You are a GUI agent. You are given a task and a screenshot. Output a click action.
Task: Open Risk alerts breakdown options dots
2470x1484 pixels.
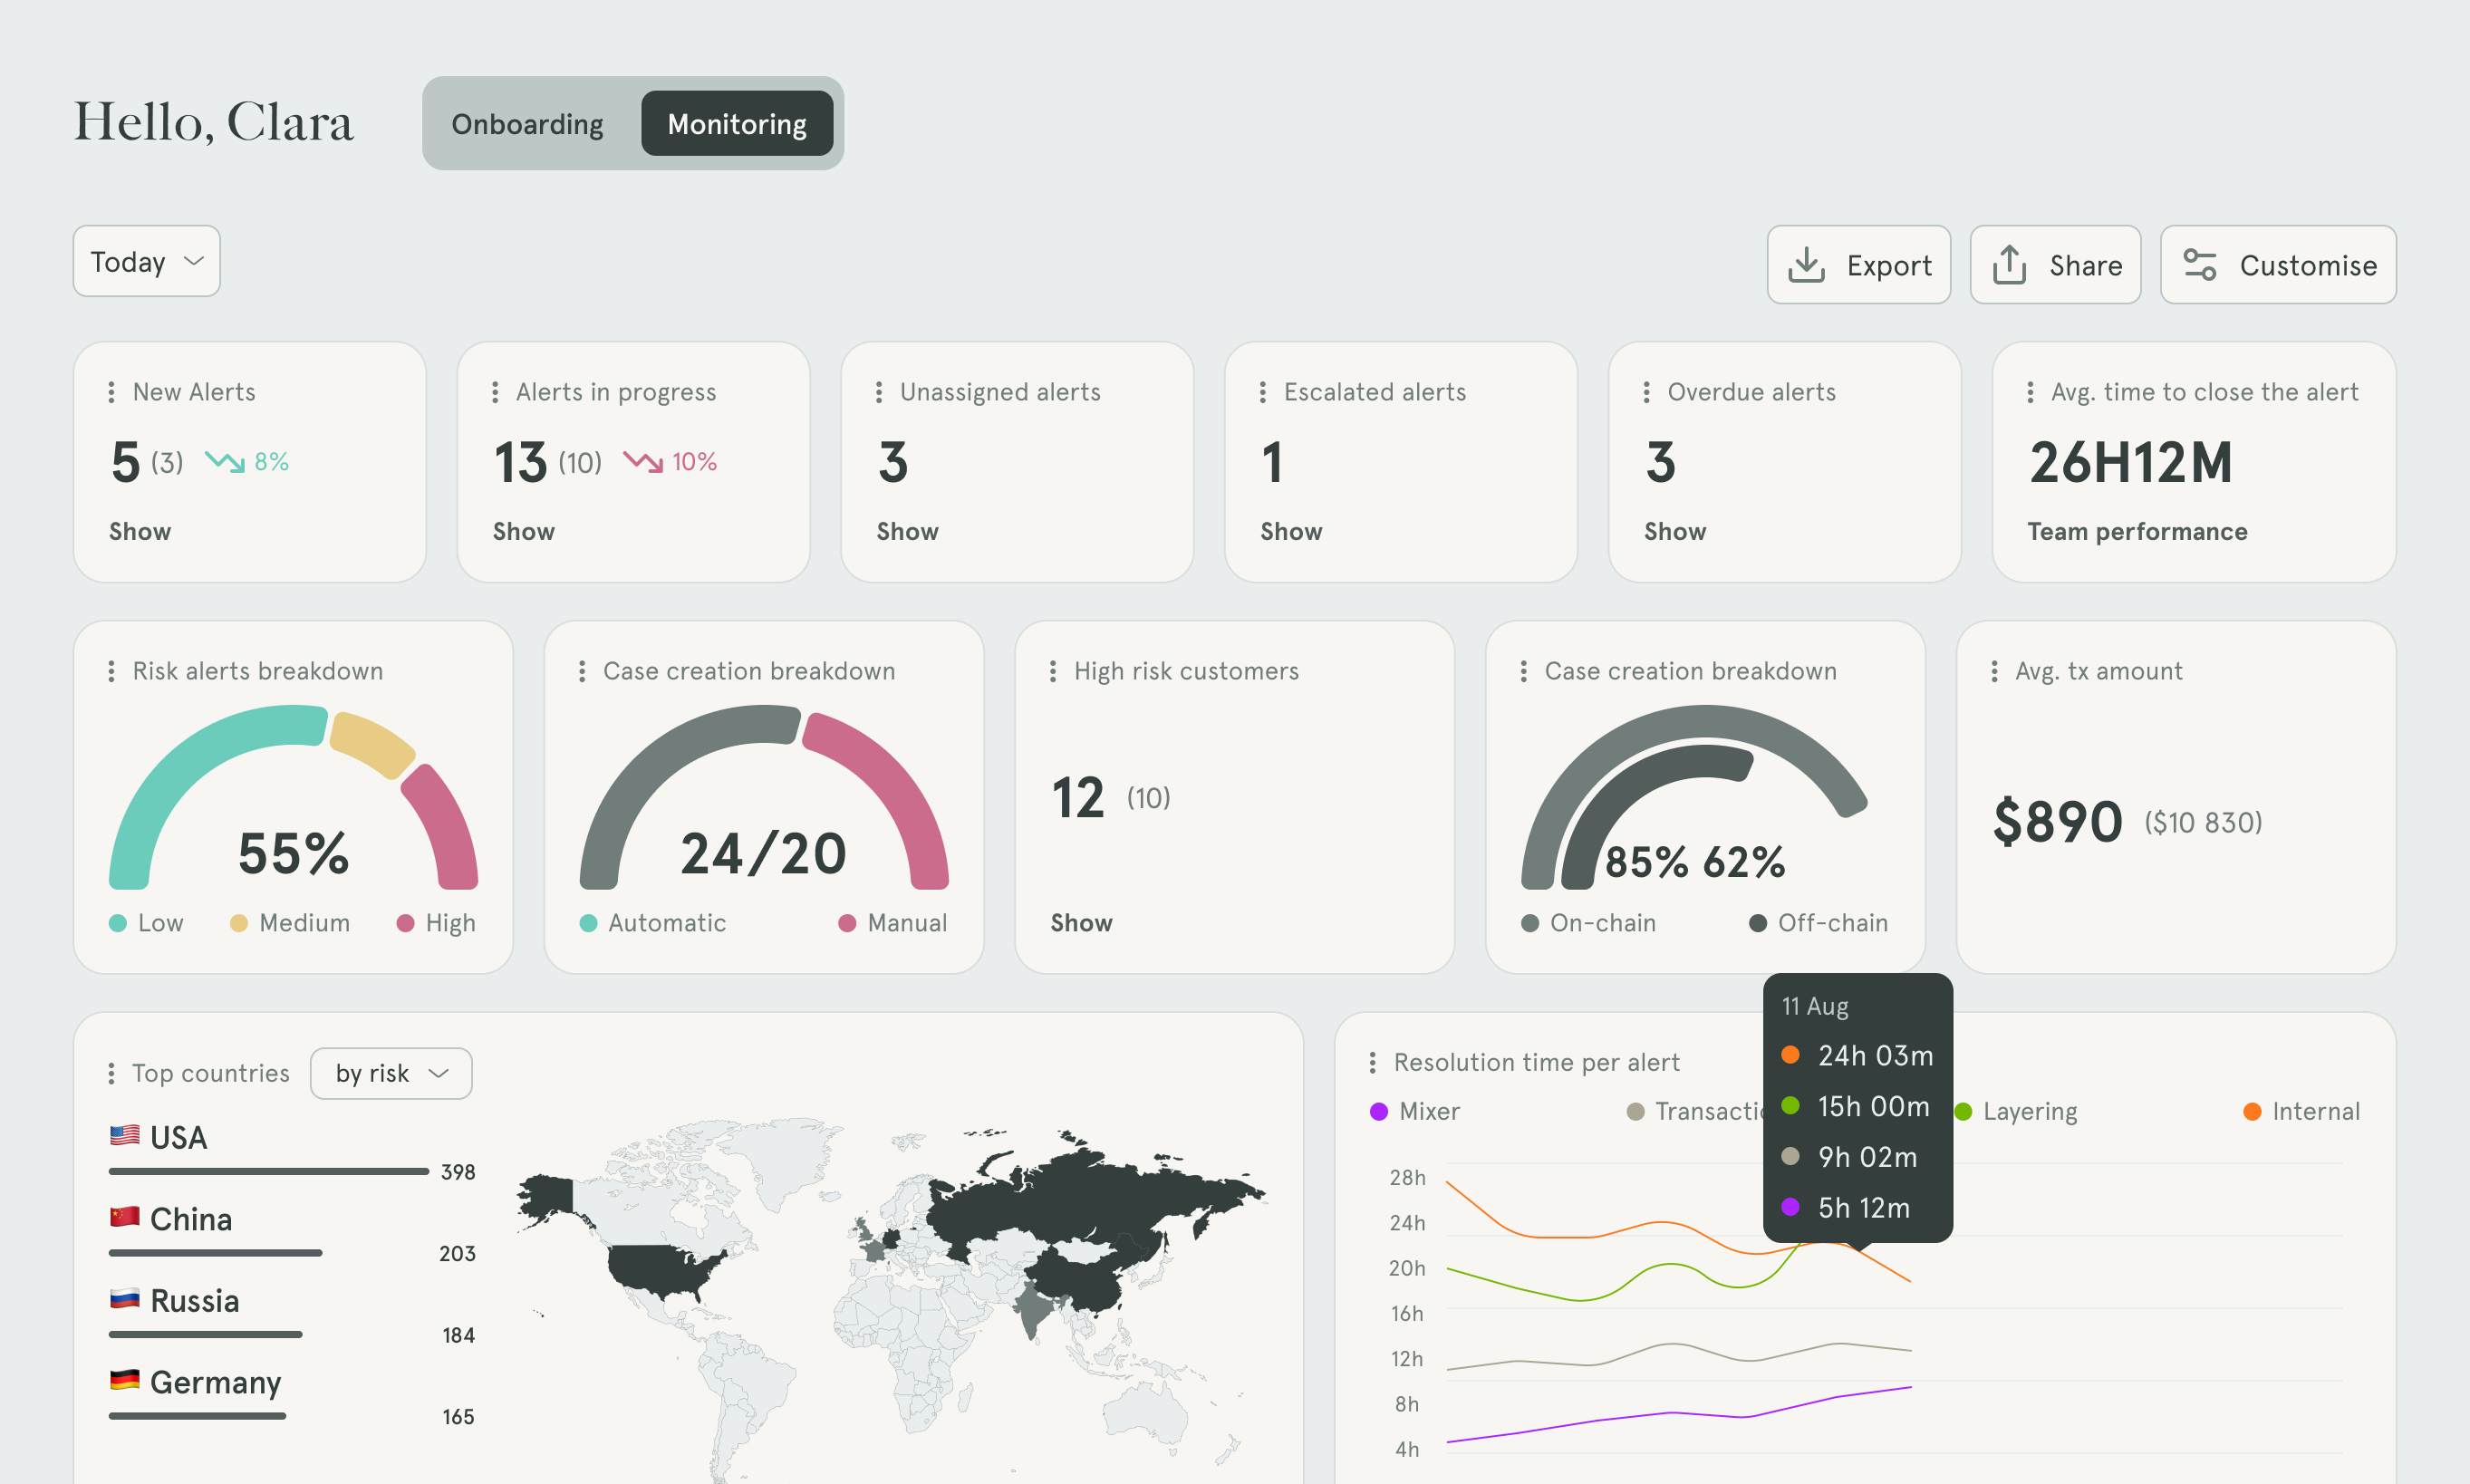tap(111, 672)
